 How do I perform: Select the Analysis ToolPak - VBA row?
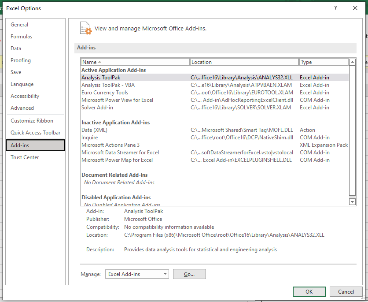click(x=214, y=85)
